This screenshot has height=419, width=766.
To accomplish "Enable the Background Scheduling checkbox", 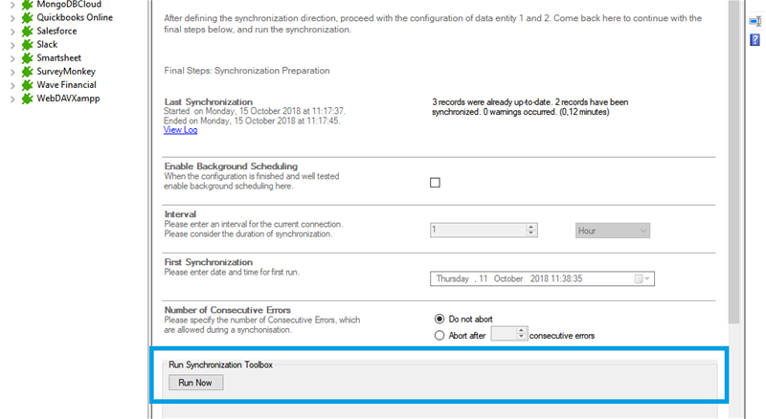I will tap(435, 183).
